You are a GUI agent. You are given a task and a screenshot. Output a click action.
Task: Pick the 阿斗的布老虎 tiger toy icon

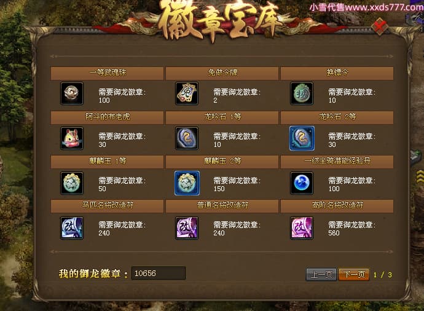point(72,138)
